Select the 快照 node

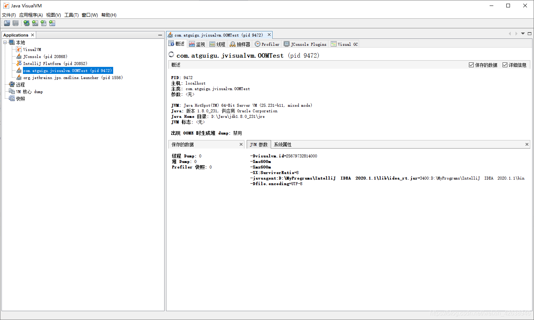[x=20, y=99]
